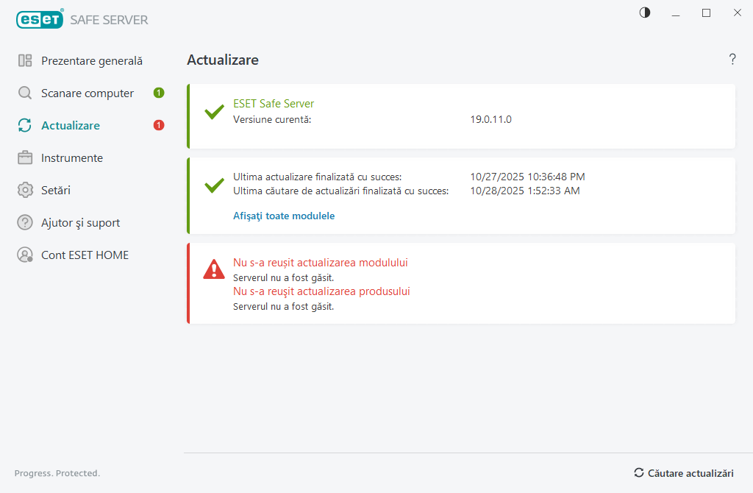Toggle the dark/light contrast theme icon
753x493 pixels.
click(645, 13)
